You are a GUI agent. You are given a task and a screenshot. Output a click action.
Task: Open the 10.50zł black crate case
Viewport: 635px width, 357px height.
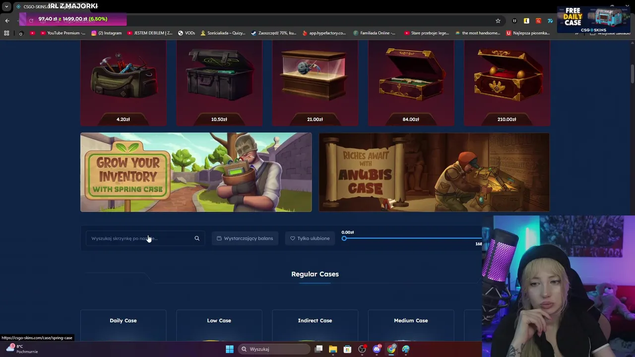[x=219, y=83]
